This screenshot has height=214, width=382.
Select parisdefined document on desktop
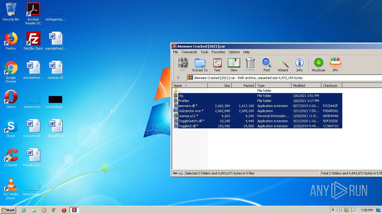56,41
